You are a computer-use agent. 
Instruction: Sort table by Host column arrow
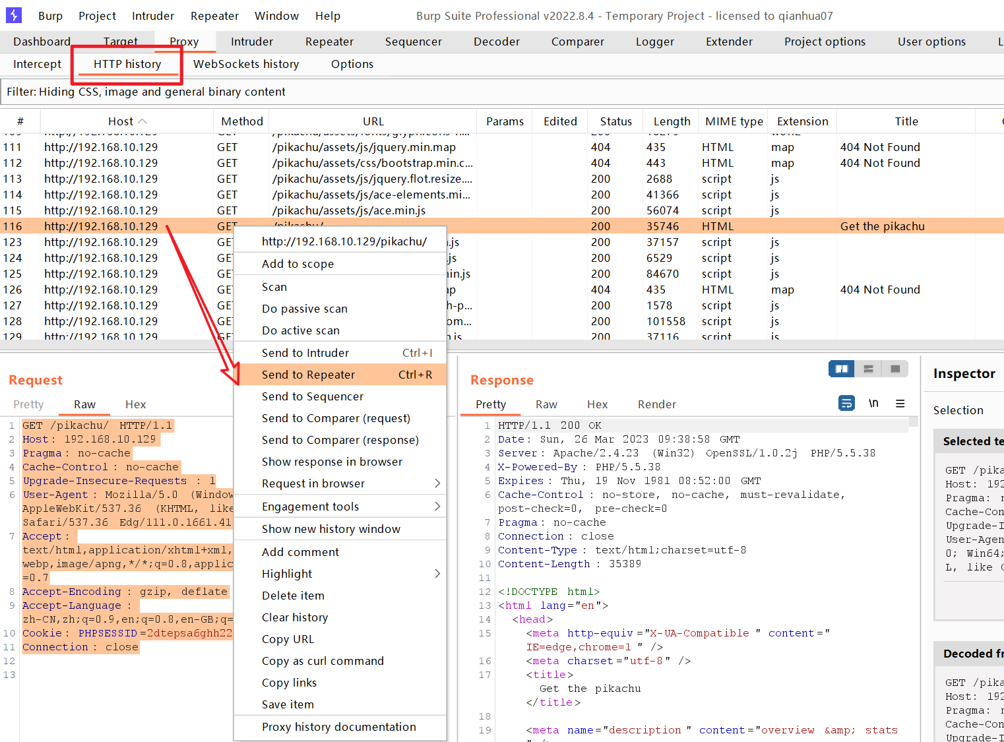click(142, 121)
